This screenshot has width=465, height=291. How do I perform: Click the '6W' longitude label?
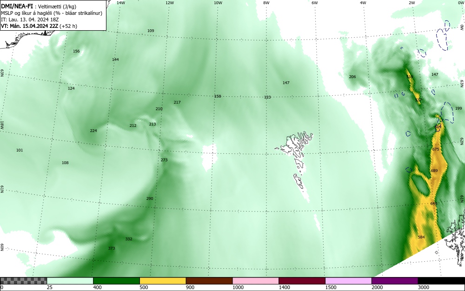pos(315,3)
